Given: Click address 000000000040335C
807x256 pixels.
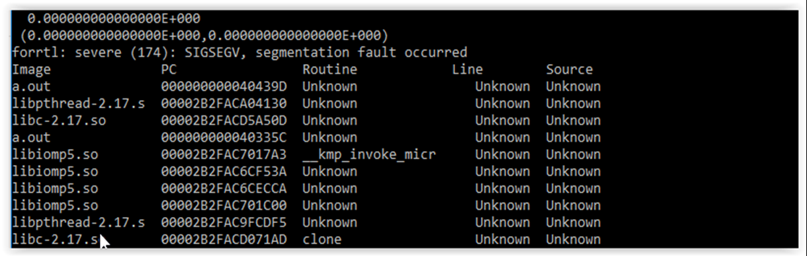Looking at the screenshot, I should [224, 137].
